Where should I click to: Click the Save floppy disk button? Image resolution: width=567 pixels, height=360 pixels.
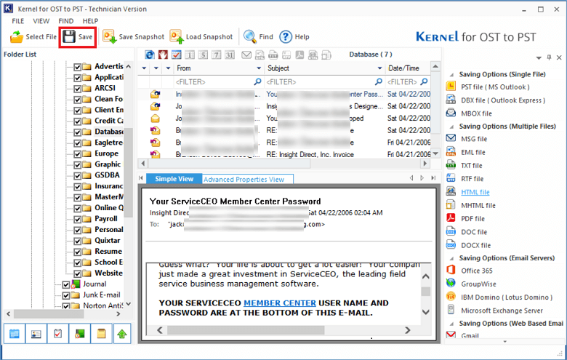pyautogui.click(x=78, y=37)
